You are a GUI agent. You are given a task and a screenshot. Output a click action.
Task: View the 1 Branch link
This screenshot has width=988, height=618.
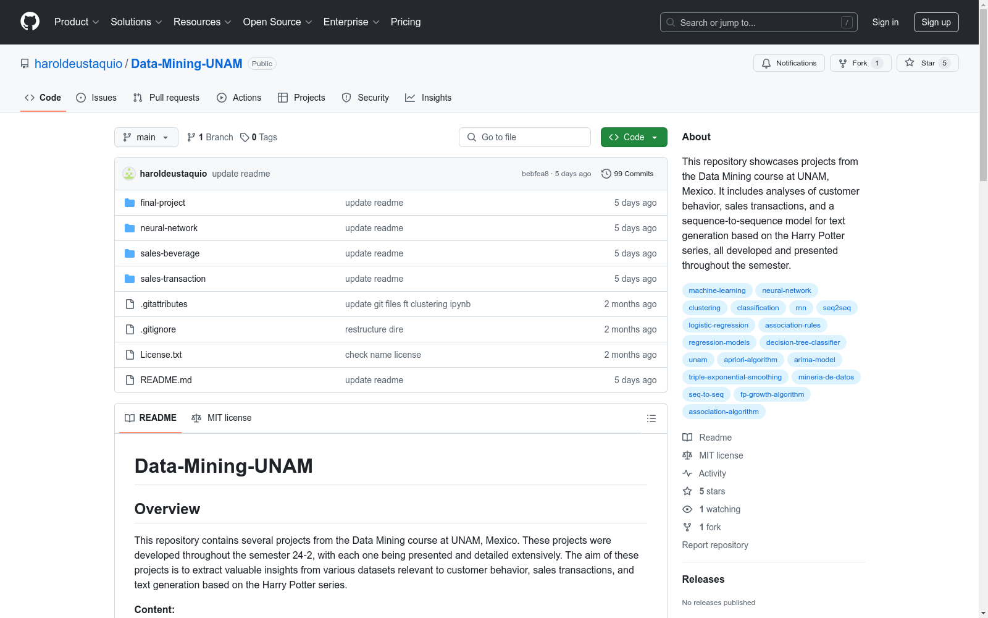[211, 137]
